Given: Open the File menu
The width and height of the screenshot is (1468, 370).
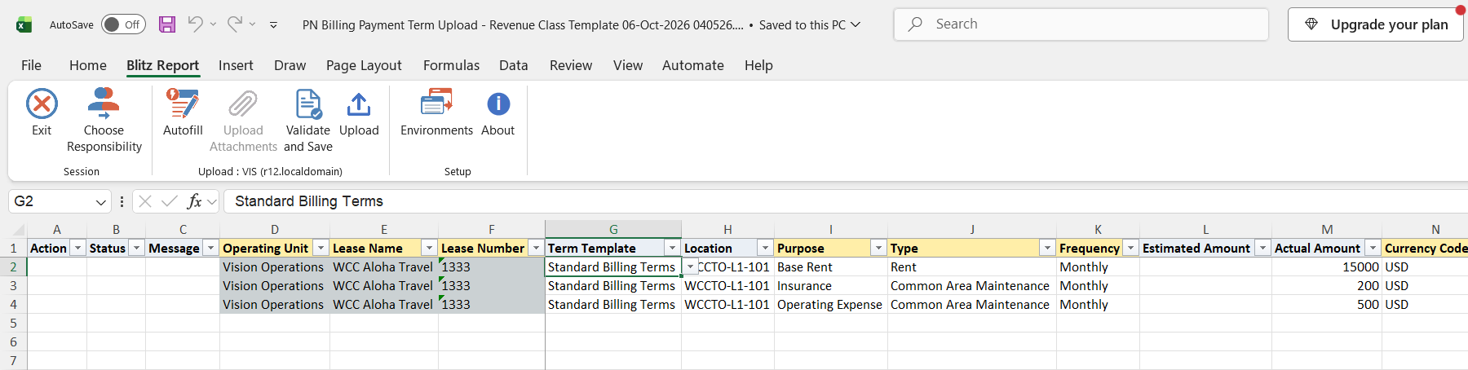Looking at the screenshot, I should 31,65.
